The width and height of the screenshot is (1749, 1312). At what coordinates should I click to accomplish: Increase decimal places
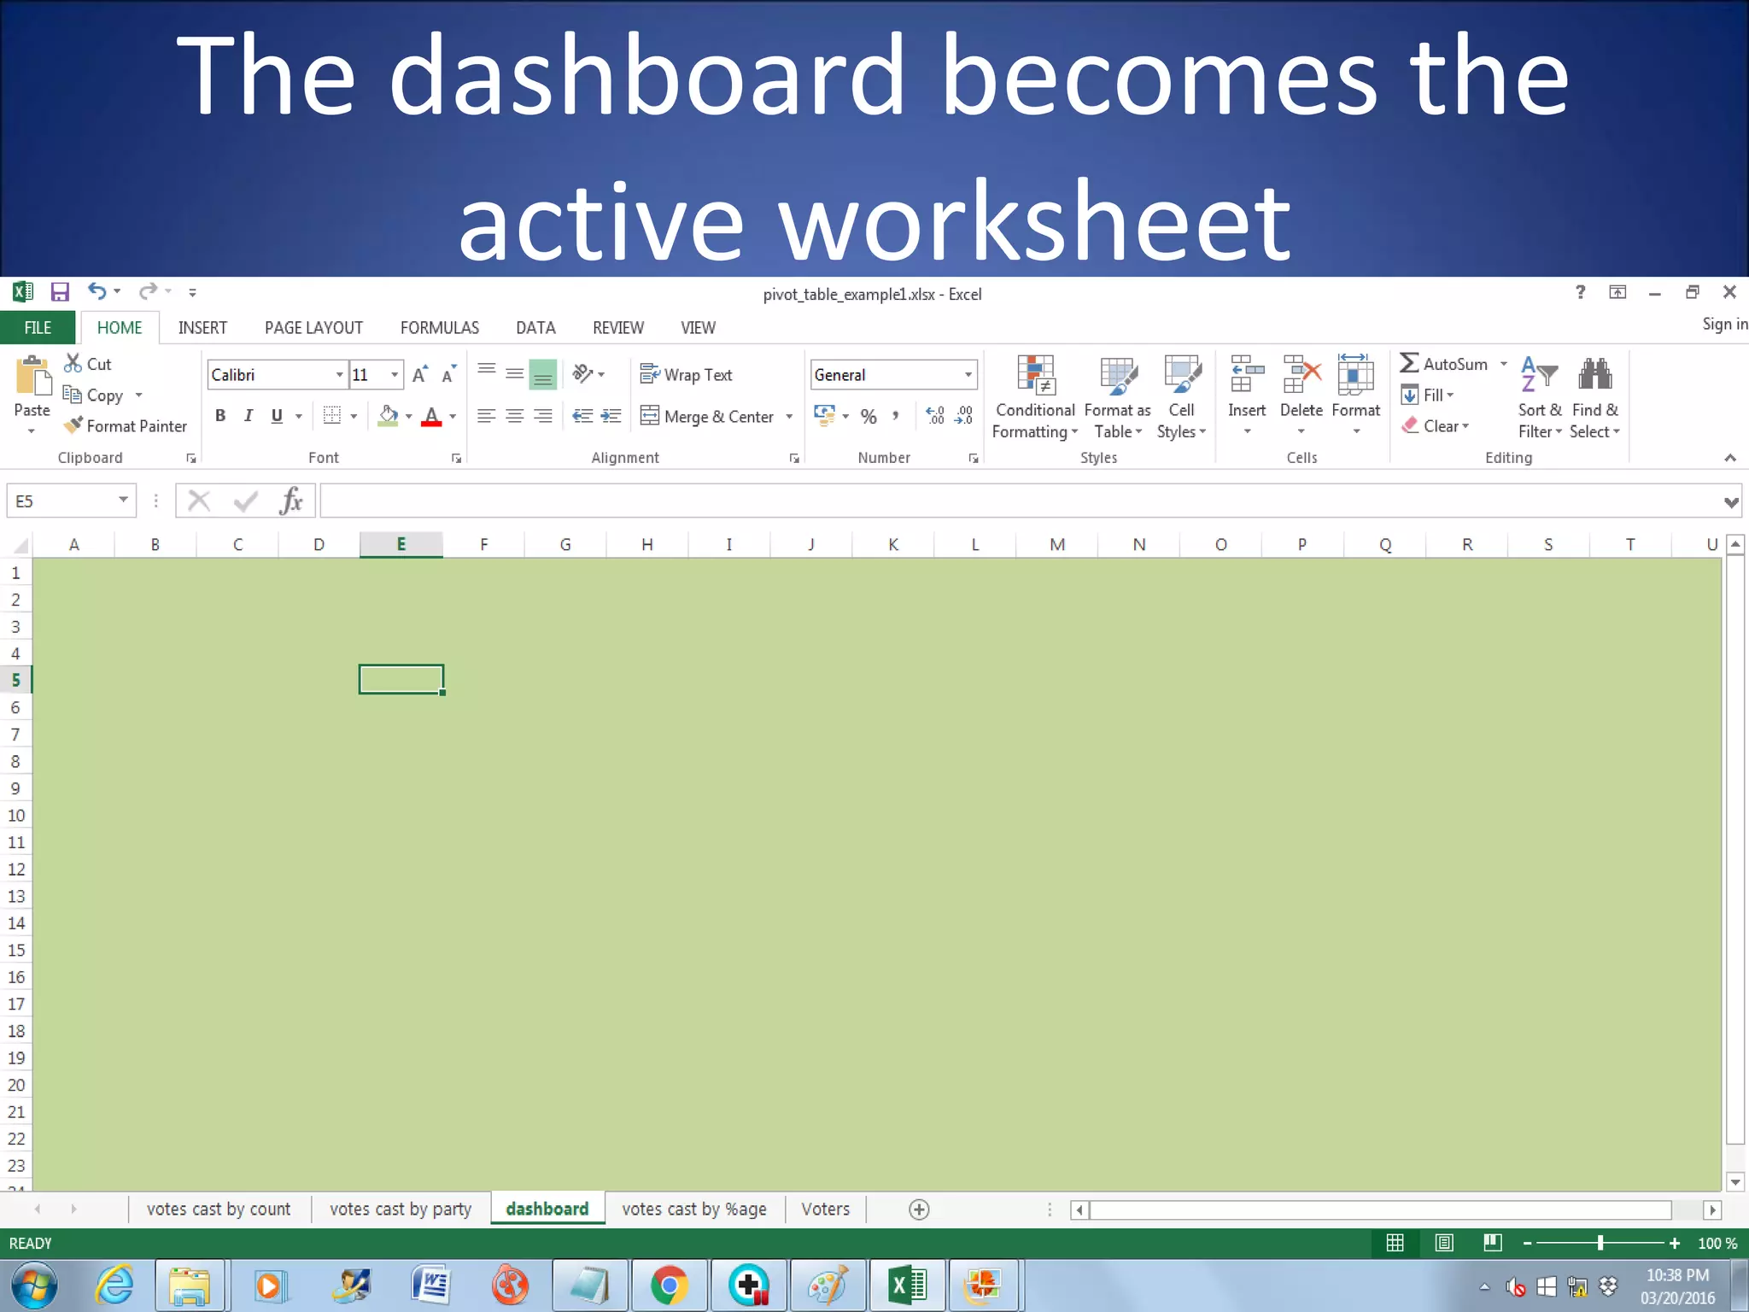click(935, 416)
